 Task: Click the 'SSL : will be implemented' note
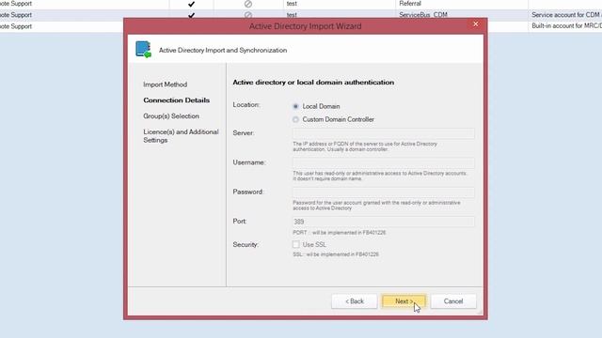pyautogui.click(x=336, y=254)
